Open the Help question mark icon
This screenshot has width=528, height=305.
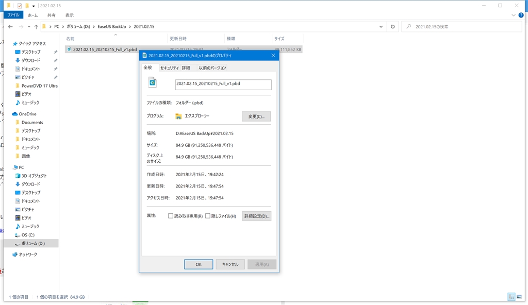521,15
